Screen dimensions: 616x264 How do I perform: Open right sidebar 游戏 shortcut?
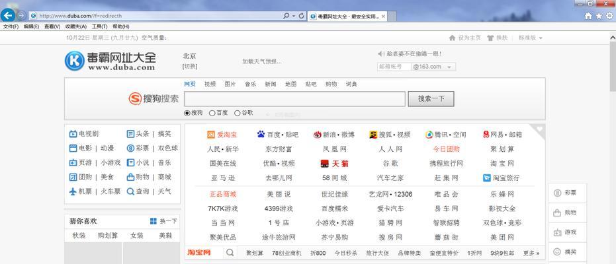(567, 232)
